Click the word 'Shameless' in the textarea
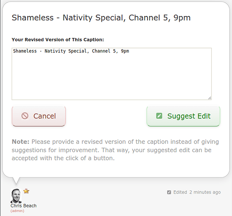The width and height of the screenshot is (232, 216). point(25,51)
